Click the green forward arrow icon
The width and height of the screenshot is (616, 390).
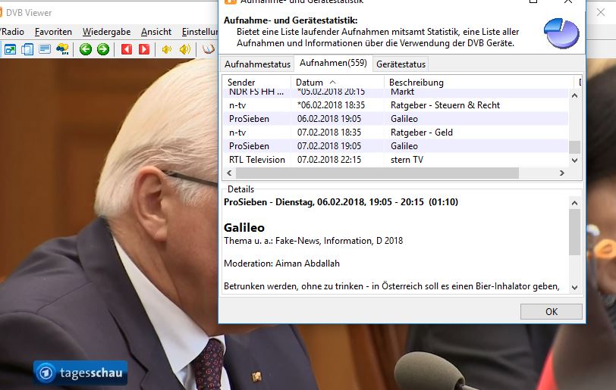[103, 50]
